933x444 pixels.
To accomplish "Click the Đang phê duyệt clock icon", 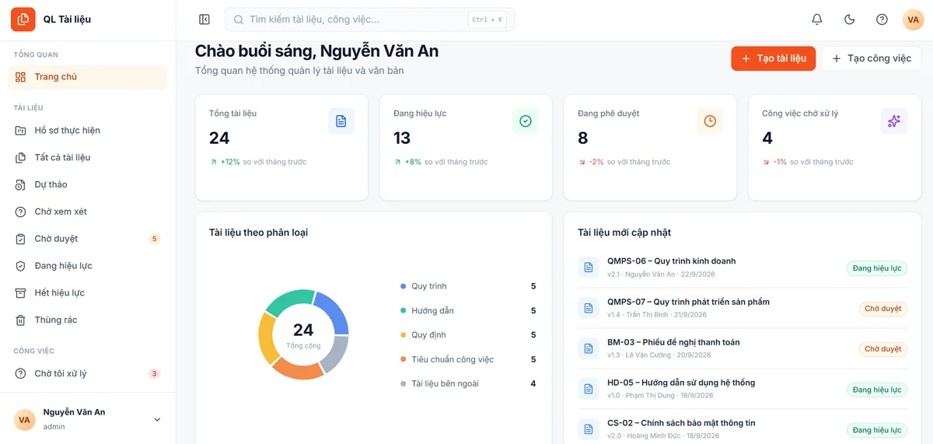I will tap(710, 121).
